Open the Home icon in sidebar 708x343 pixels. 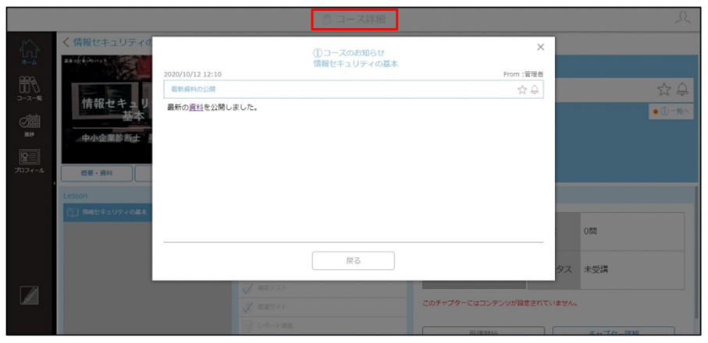click(30, 52)
